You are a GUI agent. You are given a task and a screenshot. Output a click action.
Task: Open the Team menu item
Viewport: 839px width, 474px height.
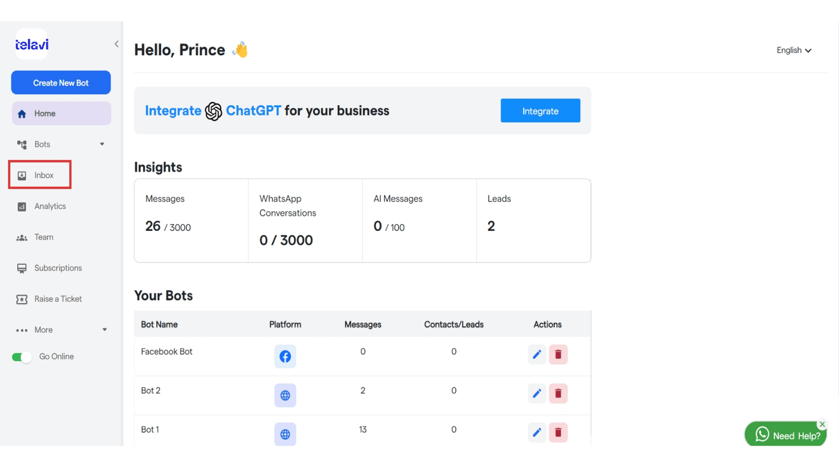[44, 237]
